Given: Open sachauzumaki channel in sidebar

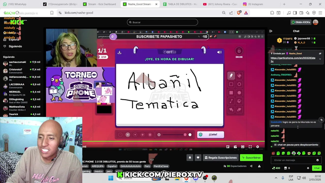Looking at the screenshot, I should (x=22, y=63).
